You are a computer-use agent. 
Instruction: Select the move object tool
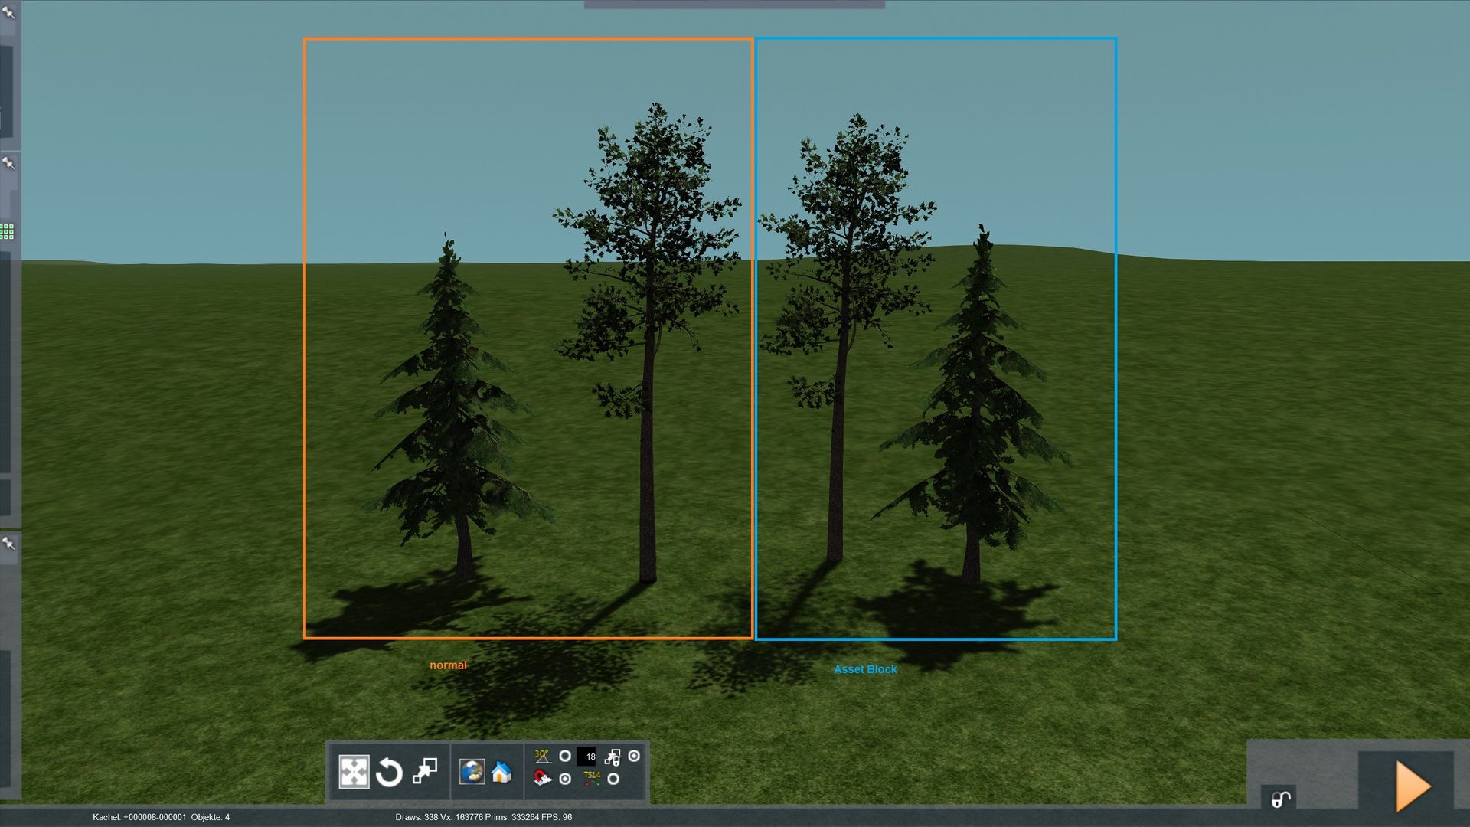354,772
